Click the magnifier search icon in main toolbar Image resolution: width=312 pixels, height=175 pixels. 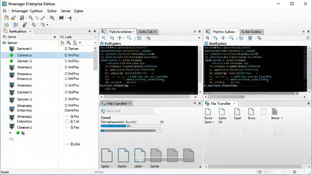[52, 18]
